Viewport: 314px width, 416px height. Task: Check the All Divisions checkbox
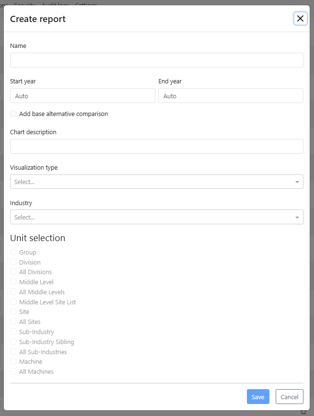(x=13, y=272)
